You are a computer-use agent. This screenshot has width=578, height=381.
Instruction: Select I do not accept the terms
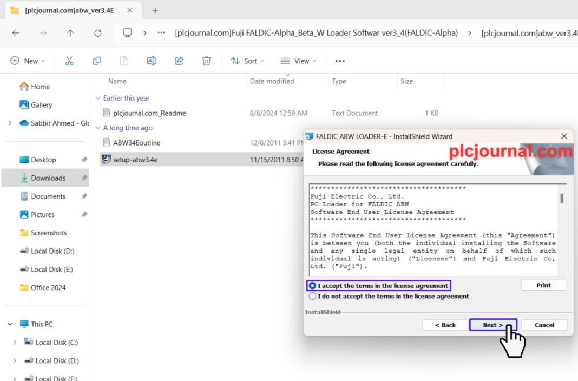[x=312, y=296]
